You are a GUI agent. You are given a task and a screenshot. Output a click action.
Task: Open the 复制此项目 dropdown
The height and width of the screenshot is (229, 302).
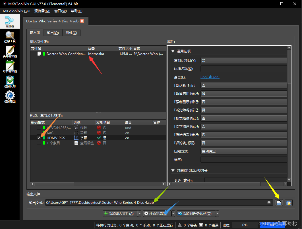coord(244,61)
